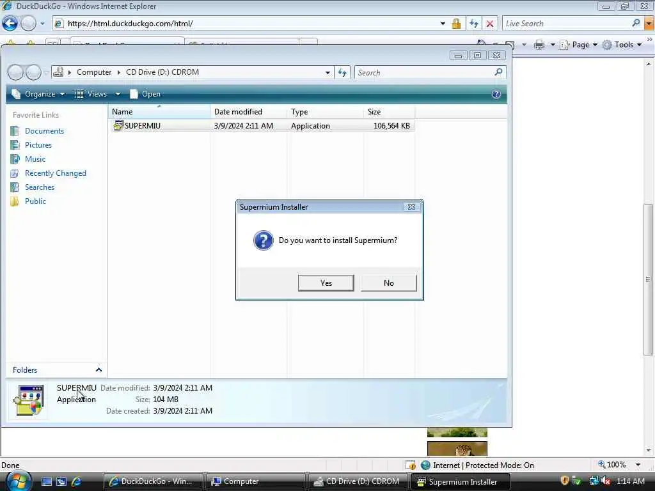Image resolution: width=655 pixels, height=491 pixels.
Task: Click Show Desktop in Quick Launch
Action: click(x=47, y=482)
